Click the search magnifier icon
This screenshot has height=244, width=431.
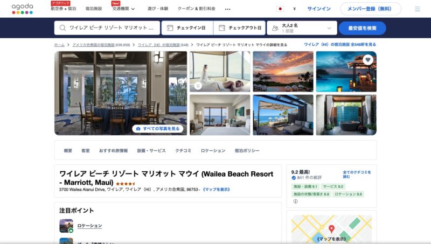(x=62, y=28)
